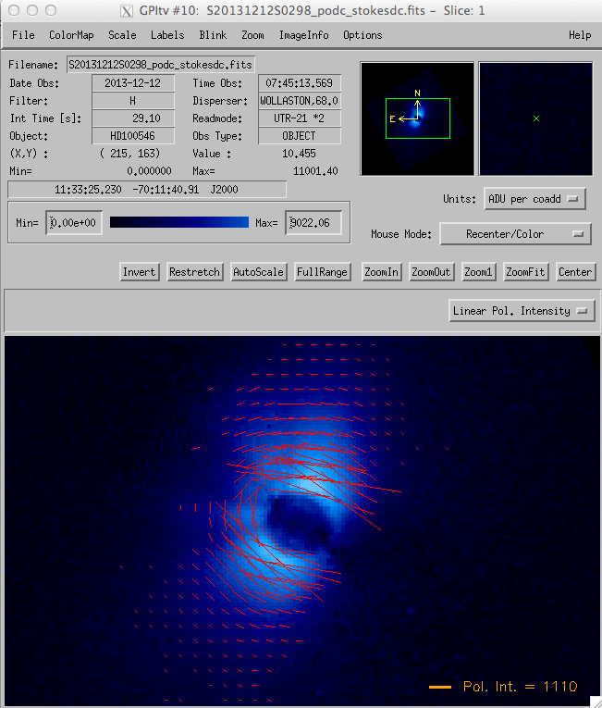Expand the Units ADU per coadd dropdown
602x708 pixels.
pyautogui.click(x=535, y=199)
